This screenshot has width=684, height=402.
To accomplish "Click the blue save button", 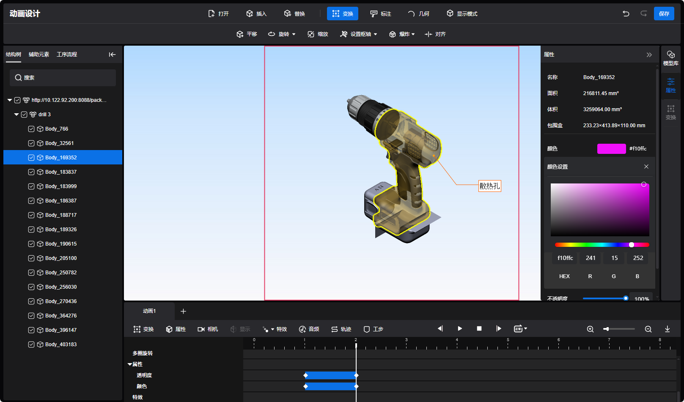I will click(x=664, y=14).
